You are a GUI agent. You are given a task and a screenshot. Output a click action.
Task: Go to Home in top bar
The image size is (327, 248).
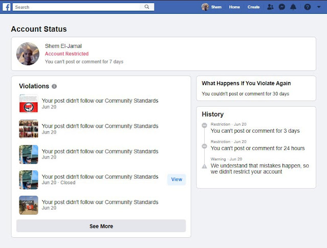[x=234, y=7]
